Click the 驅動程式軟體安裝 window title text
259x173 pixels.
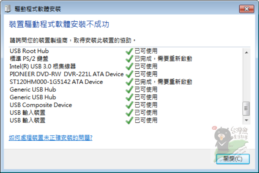(x=38, y=9)
